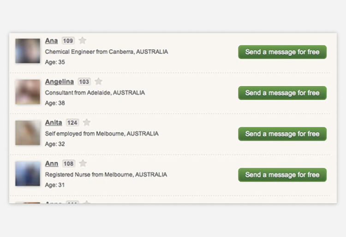
Task: Send a free message to Ann
Action: click(x=282, y=175)
